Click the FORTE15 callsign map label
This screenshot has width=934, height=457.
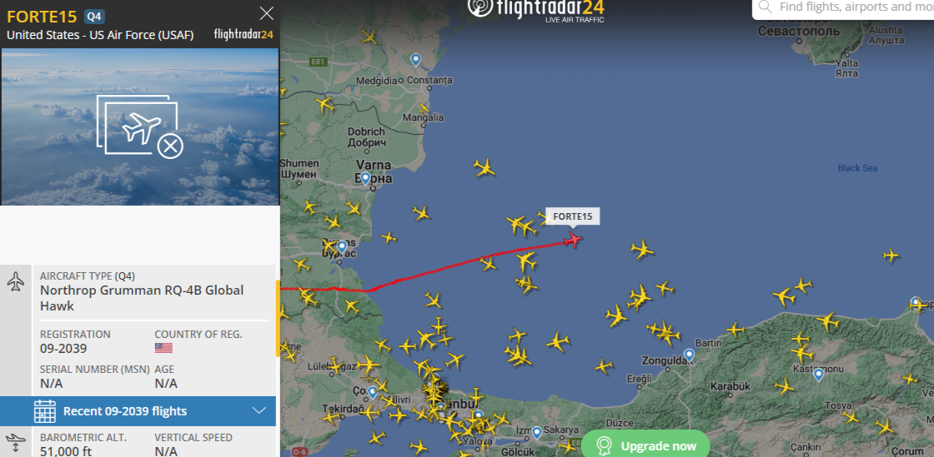point(573,216)
